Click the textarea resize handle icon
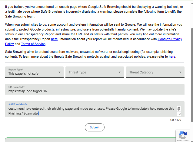The image size is (193, 142). 180,114
